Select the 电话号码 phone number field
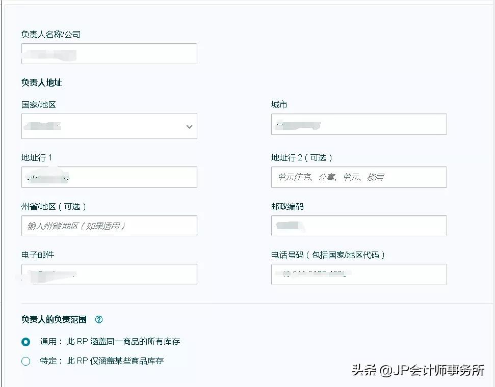The image size is (495, 387). coord(359,274)
